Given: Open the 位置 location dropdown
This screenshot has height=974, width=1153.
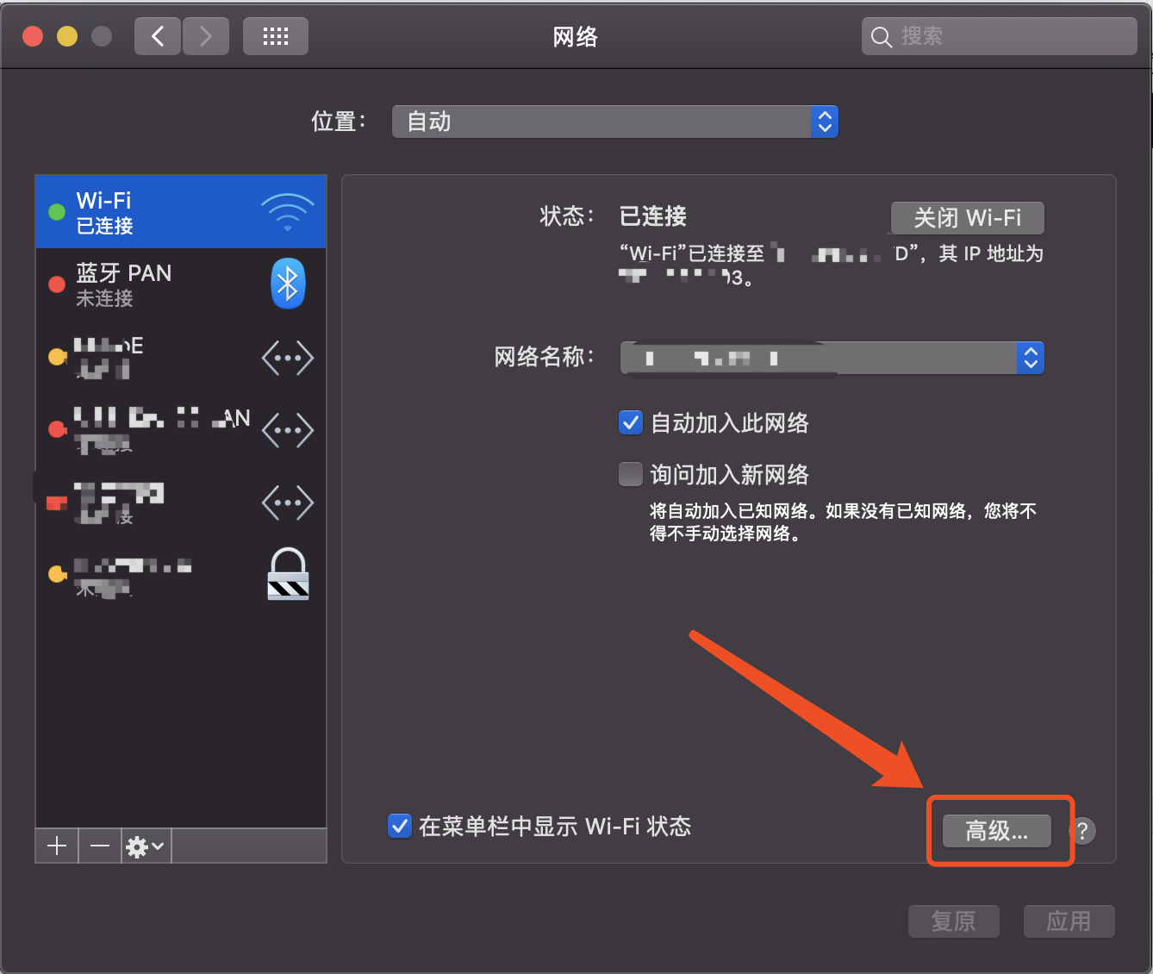Looking at the screenshot, I should [x=614, y=122].
